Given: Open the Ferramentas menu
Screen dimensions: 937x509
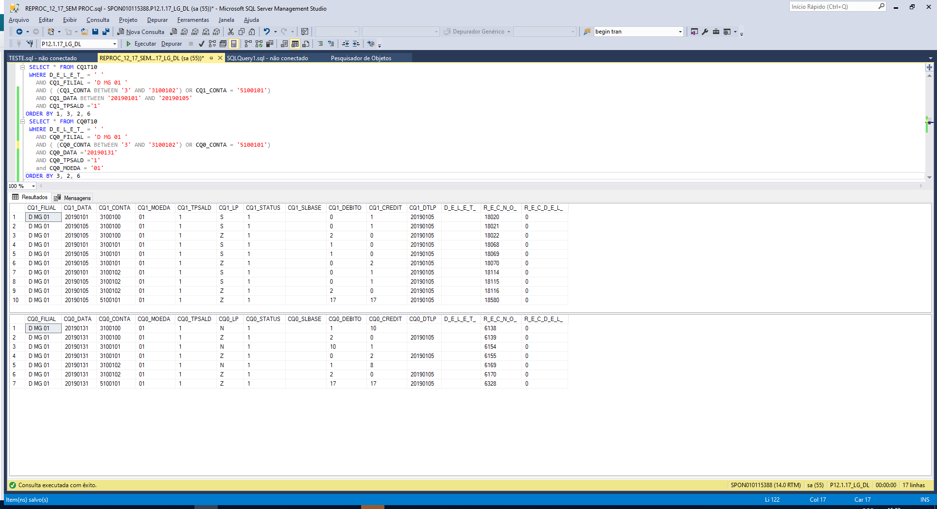Looking at the screenshot, I should (x=193, y=20).
